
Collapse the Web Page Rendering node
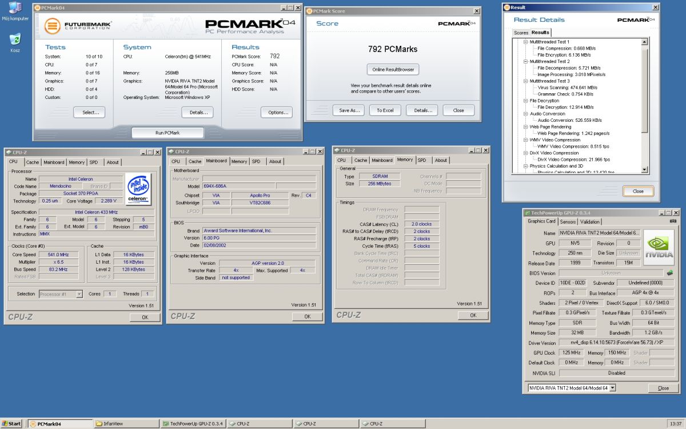pos(525,127)
